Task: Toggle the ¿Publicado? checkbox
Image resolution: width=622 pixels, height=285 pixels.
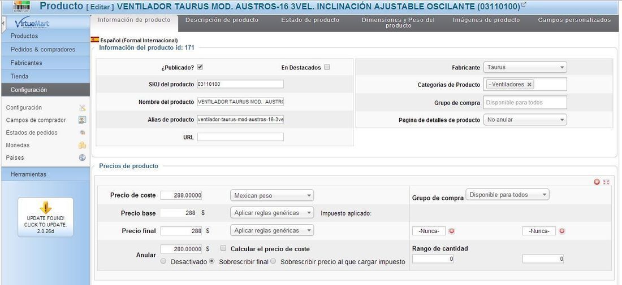Action: 200,67
